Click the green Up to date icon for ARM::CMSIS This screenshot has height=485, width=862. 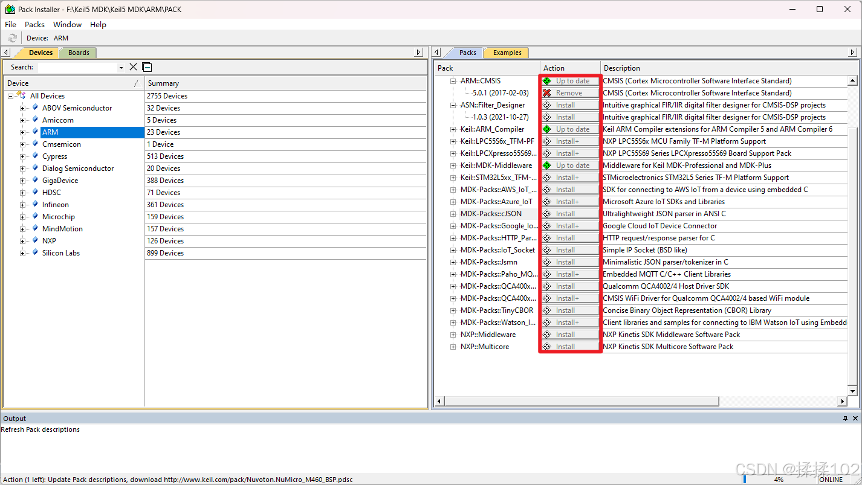click(547, 81)
